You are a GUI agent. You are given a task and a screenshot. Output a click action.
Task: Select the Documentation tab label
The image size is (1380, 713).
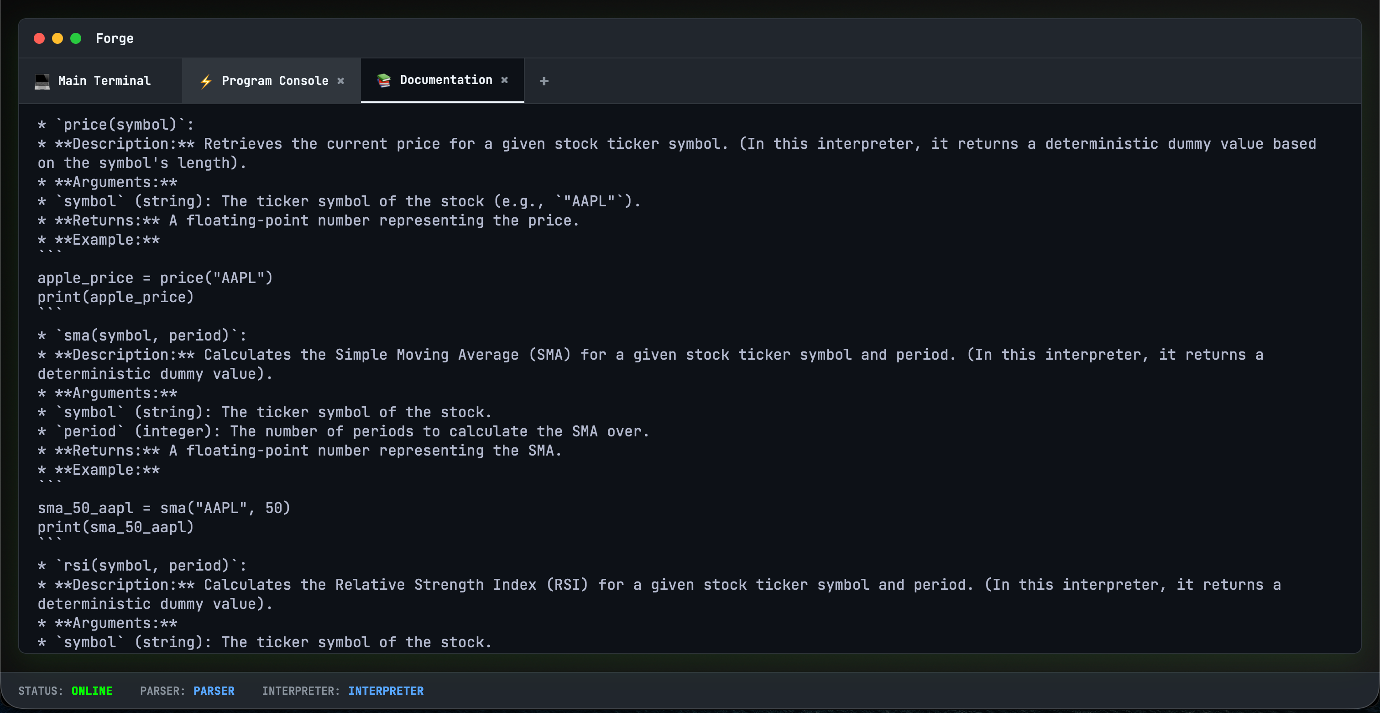[x=446, y=80]
